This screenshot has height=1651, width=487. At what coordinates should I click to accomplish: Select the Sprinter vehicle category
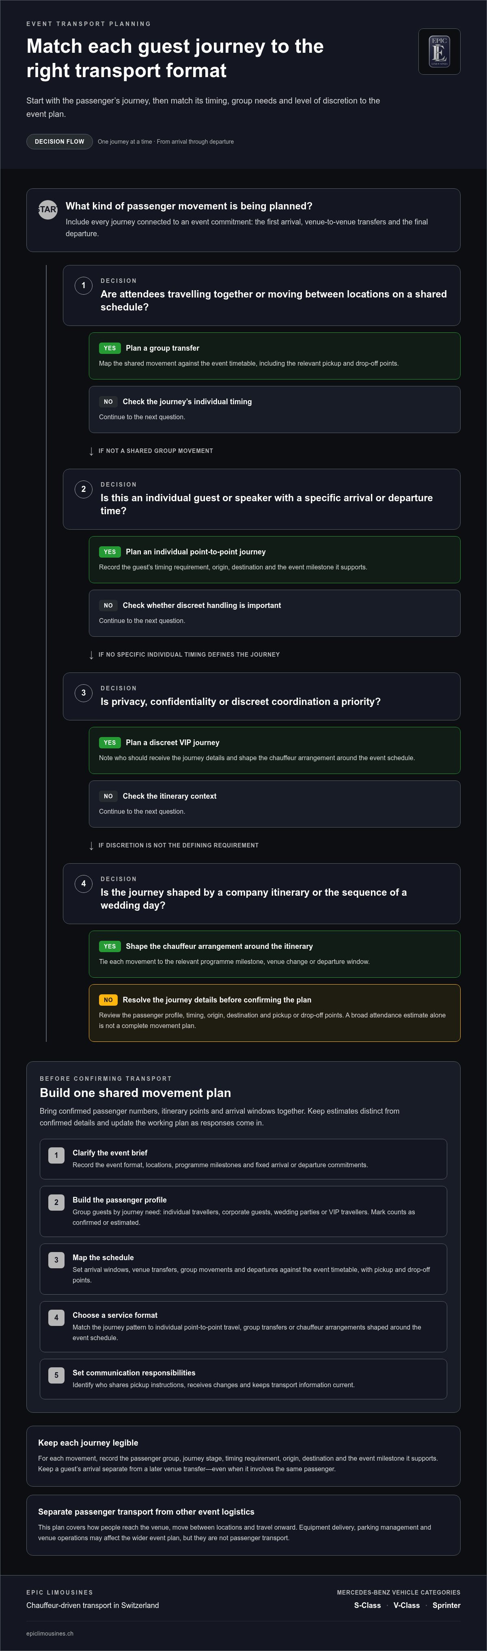pyautogui.click(x=447, y=1606)
